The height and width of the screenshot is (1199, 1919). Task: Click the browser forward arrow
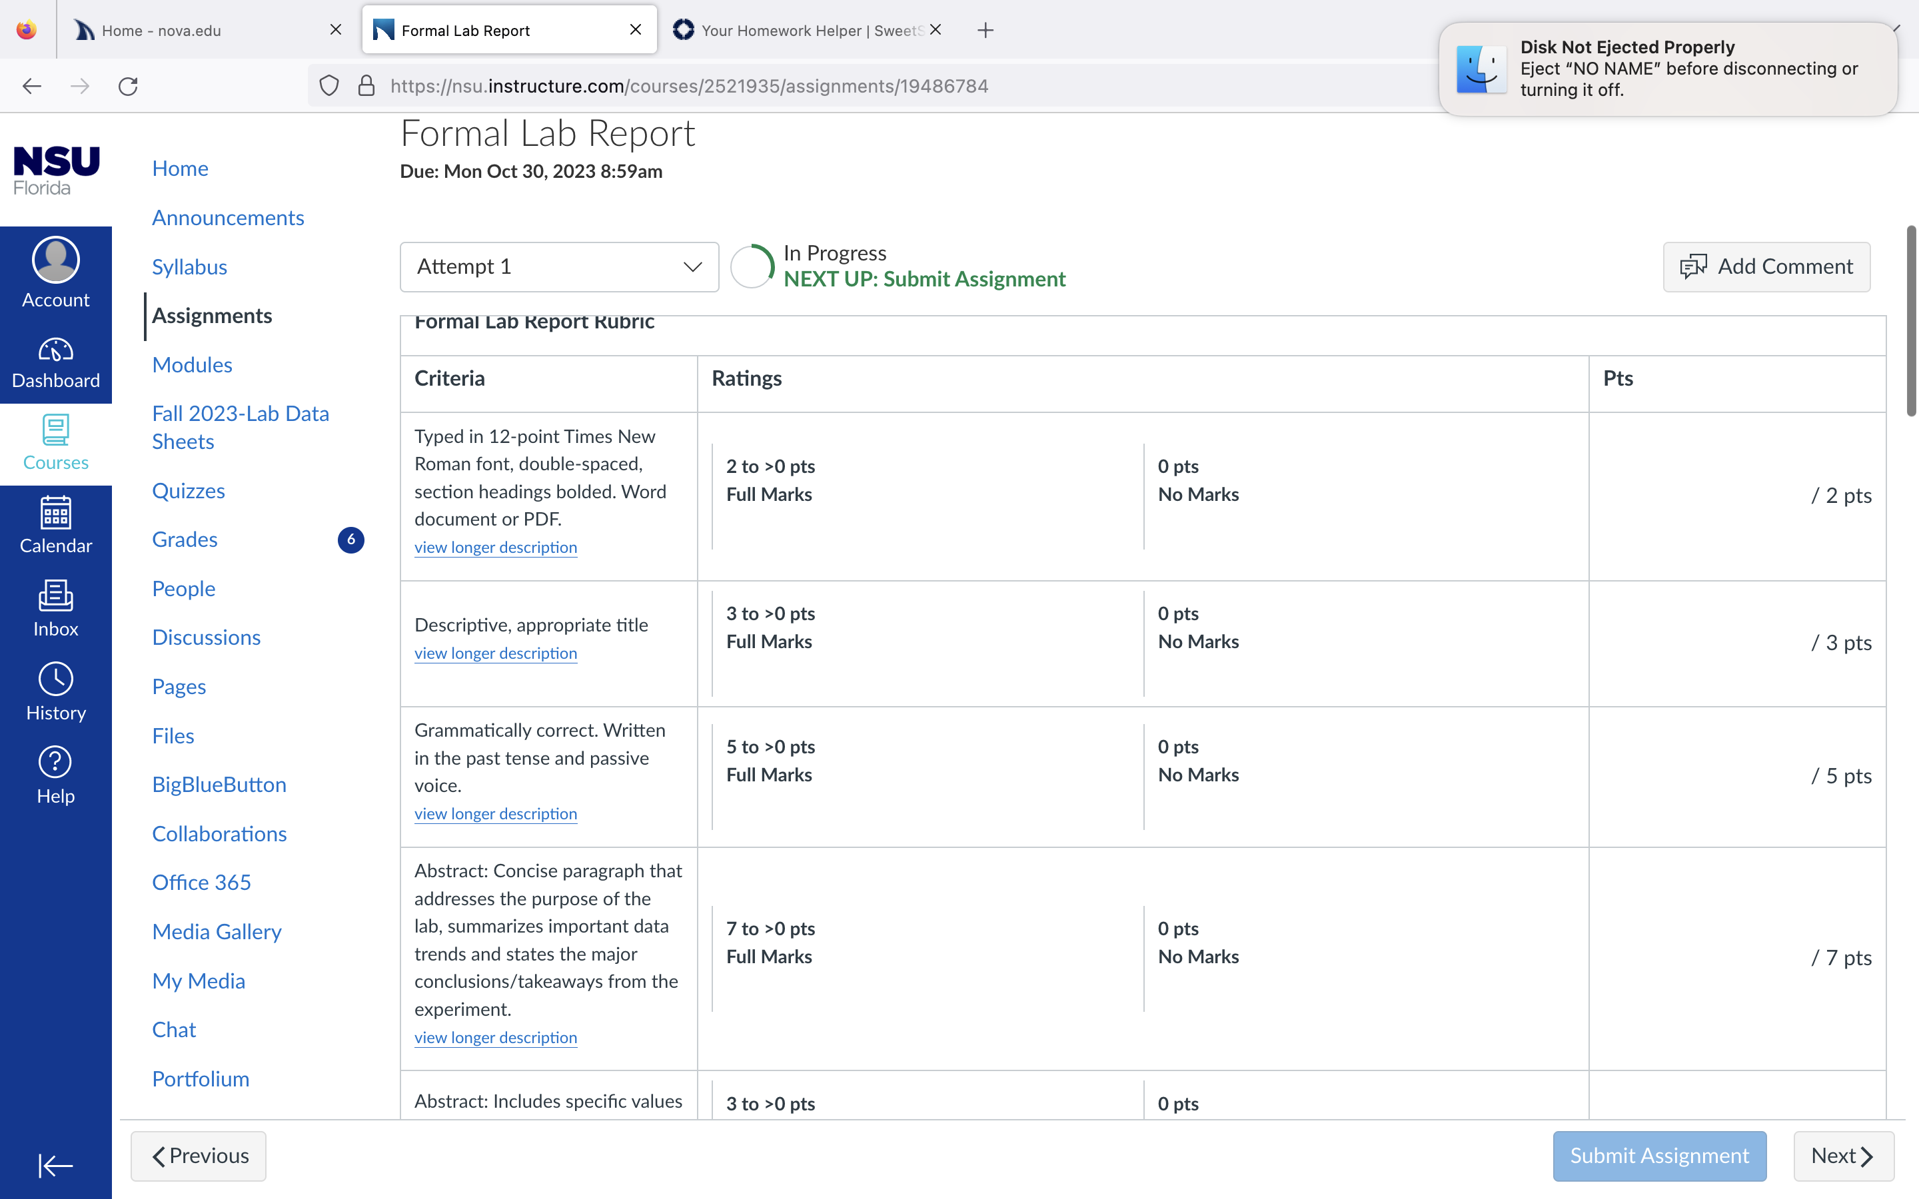pos(80,86)
